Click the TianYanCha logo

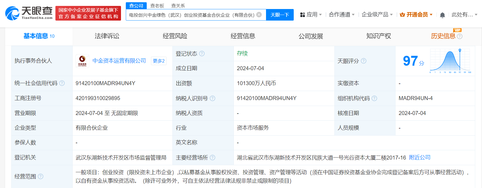pos(29,13)
